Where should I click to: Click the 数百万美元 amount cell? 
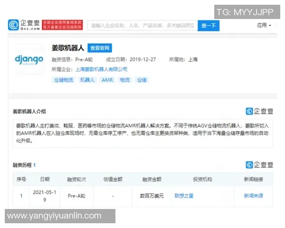click(152, 196)
